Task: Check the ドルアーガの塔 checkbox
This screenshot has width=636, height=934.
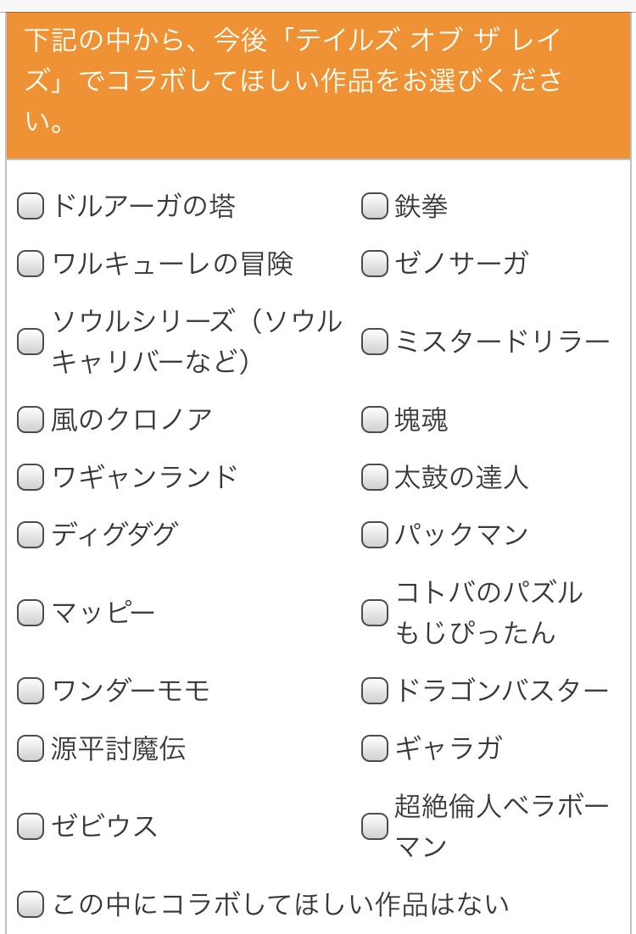Action: coord(31,206)
